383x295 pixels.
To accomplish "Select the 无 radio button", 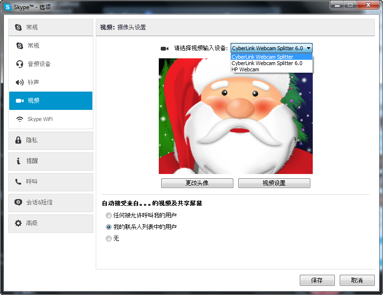I will pos(109,239).
